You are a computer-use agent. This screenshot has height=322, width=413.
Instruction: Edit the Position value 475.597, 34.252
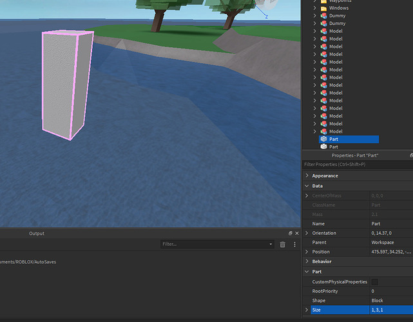[x=391, y=252]
